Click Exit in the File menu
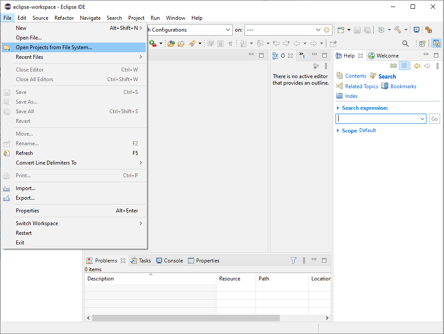Viewport: 444px width, 334px height. [74, 243]
